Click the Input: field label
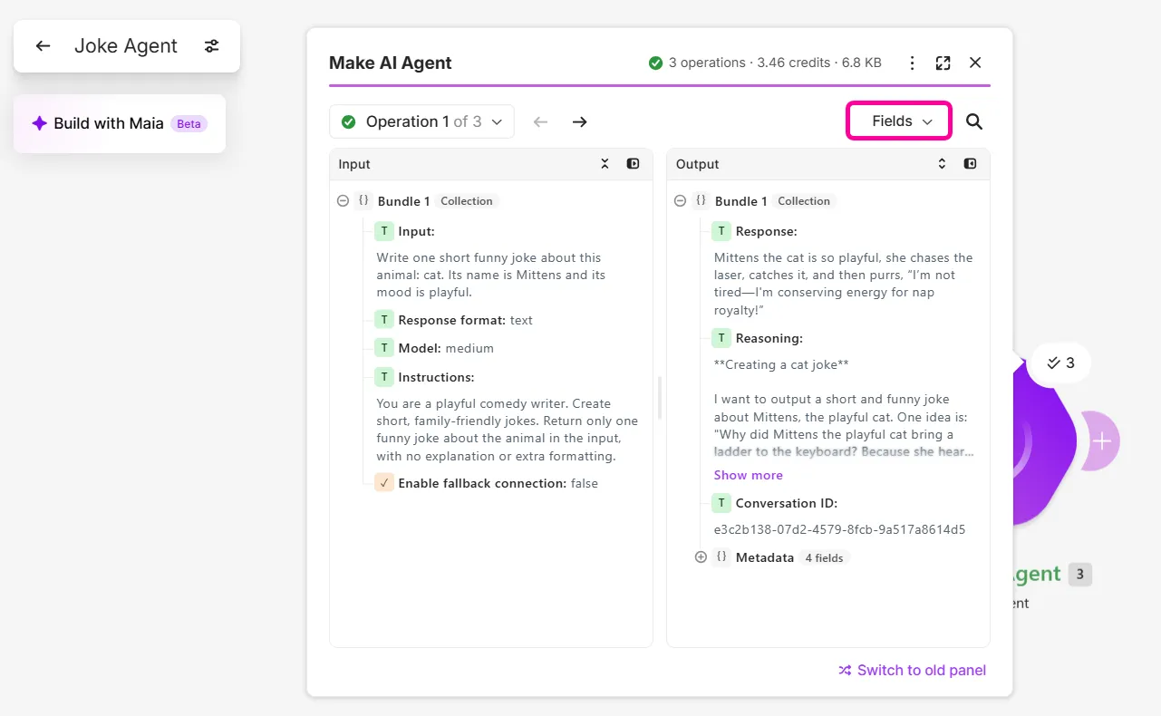1161x716 pixels. [x=416, y=231]
